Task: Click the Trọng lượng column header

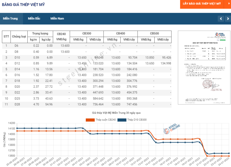Action: click(40, 34)
